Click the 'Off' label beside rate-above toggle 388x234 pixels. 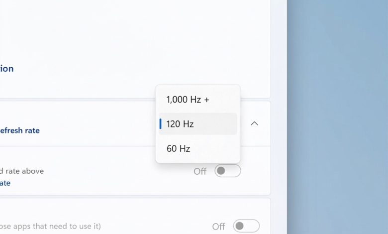[x=200, y=171]
